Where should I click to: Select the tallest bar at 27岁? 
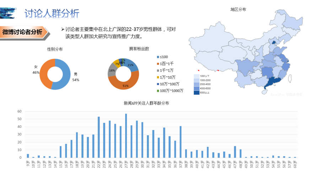pyautogui.click(x=126, y=136)
